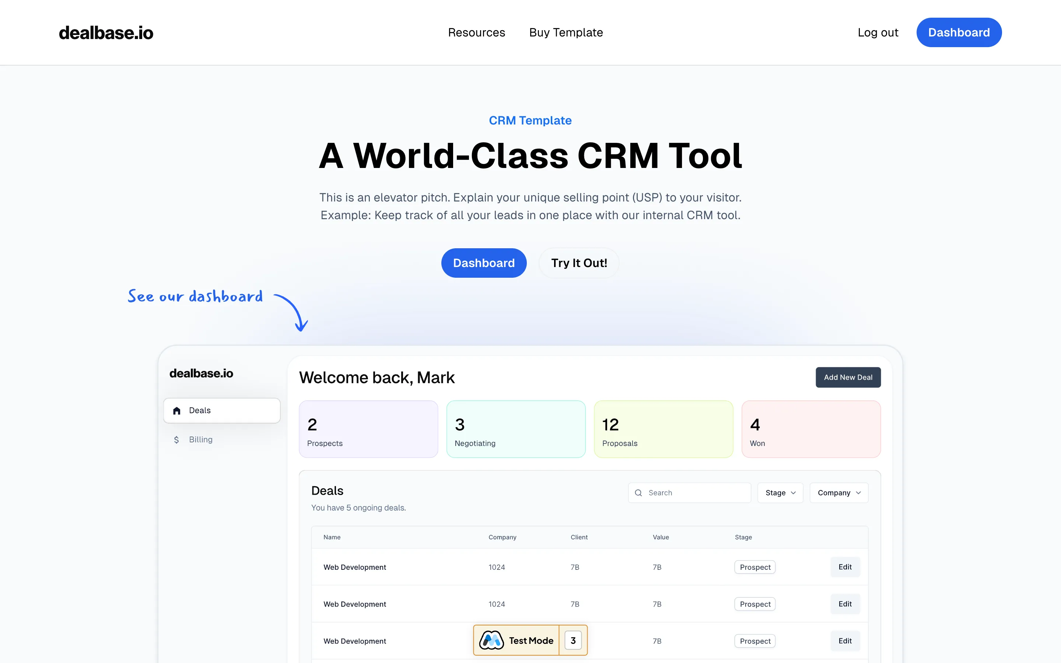Image resolution: width=1061 pixels, height=663 pixels.
Task: Open Dashboard from the top navigation bar
Action: click(x=959, y=32)
